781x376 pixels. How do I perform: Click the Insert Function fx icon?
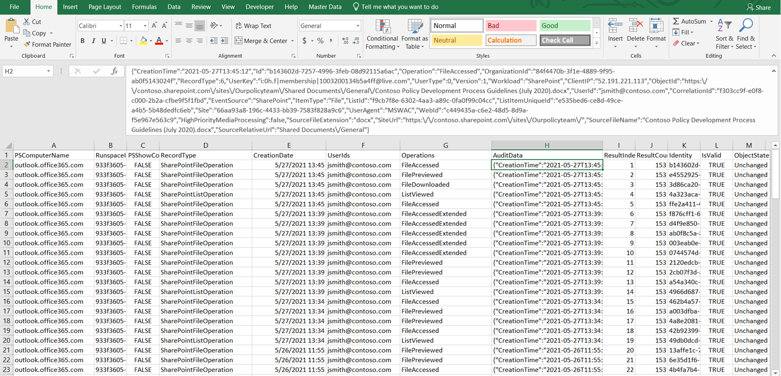click(114, 72)
